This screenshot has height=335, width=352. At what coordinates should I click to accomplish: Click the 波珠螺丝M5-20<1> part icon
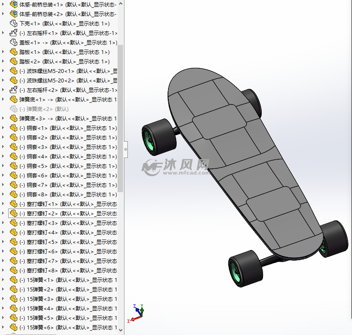coord(13,71)
